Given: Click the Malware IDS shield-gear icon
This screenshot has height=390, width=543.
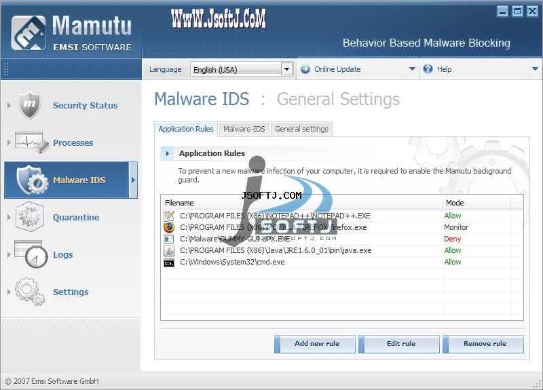Looking at the screenshot, I should tap(33, 180).
